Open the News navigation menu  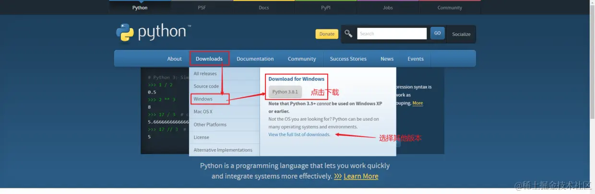tap(387, 59)
